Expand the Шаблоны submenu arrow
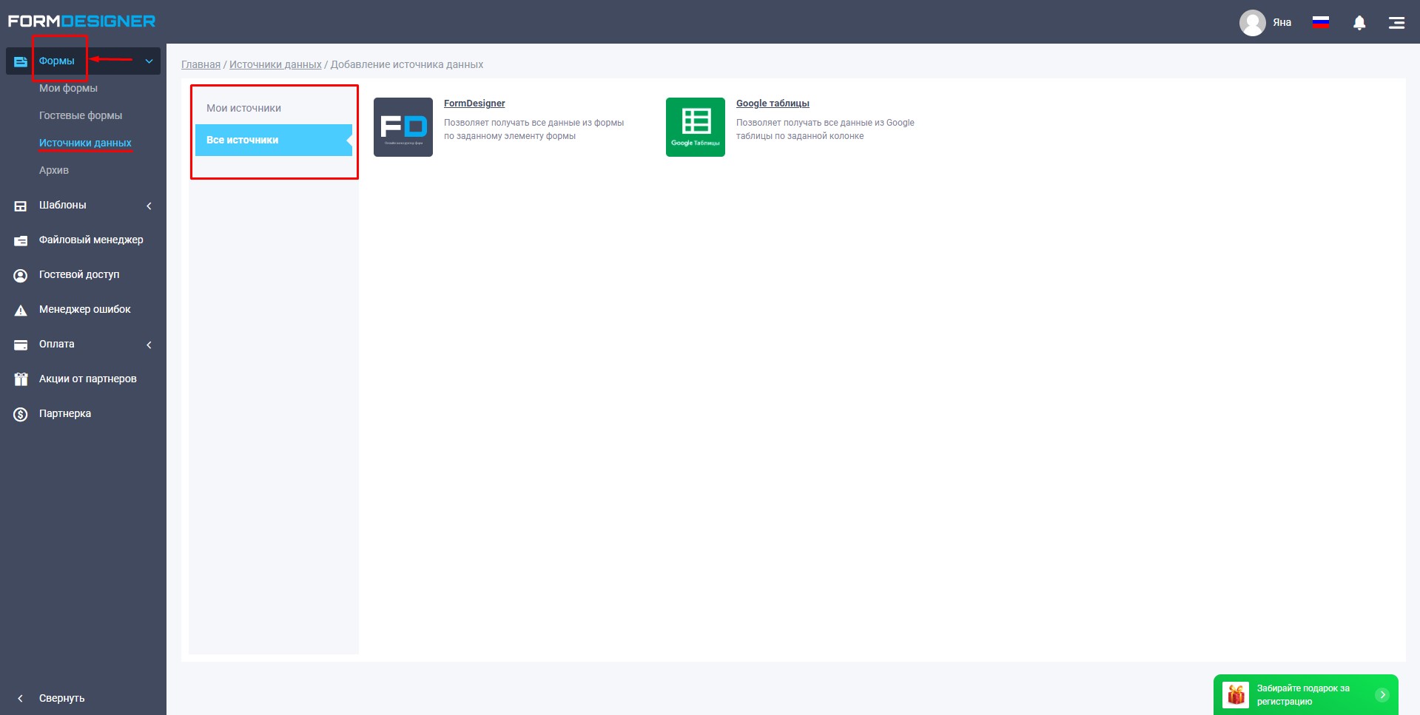1420x715 pixels. point(149,206)
